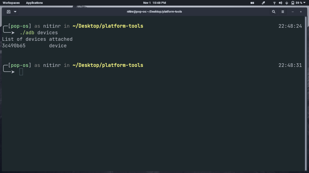
Task: Click the window tiling icon in top bar
Action: point(252,3)
